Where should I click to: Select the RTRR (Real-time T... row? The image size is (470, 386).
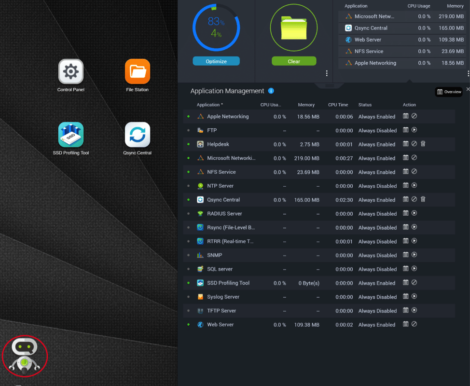319,241
